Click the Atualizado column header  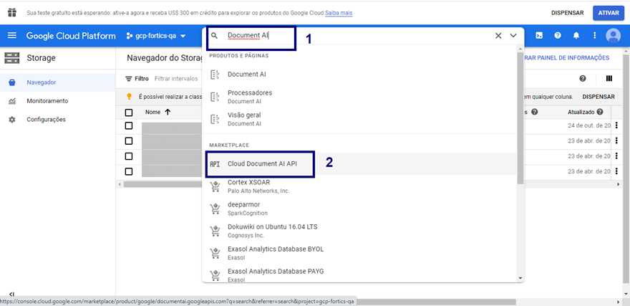coord(581,113)
